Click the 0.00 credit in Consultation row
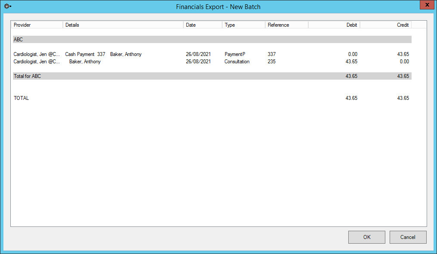 (404, 62)
